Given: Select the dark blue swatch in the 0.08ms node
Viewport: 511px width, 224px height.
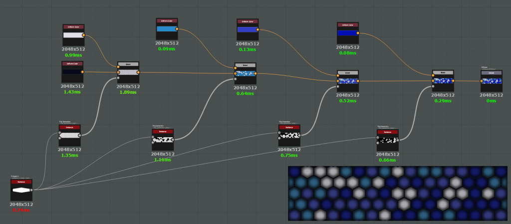Looking at the screenshot, I should [348, 33].
